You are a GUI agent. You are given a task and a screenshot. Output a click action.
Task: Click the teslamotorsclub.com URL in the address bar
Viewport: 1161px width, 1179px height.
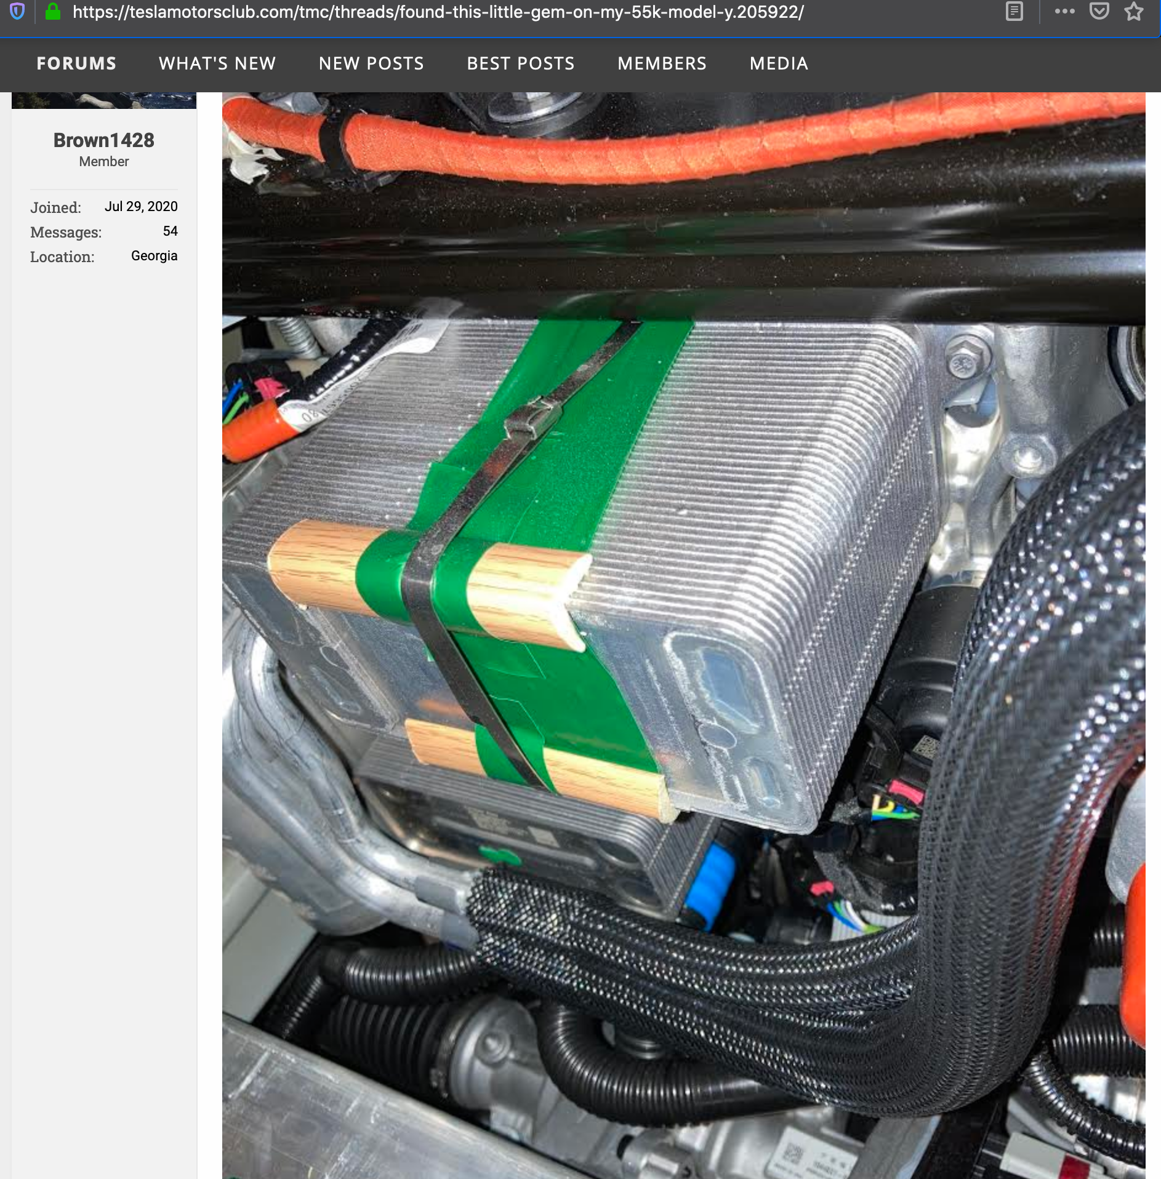point(438,12)
